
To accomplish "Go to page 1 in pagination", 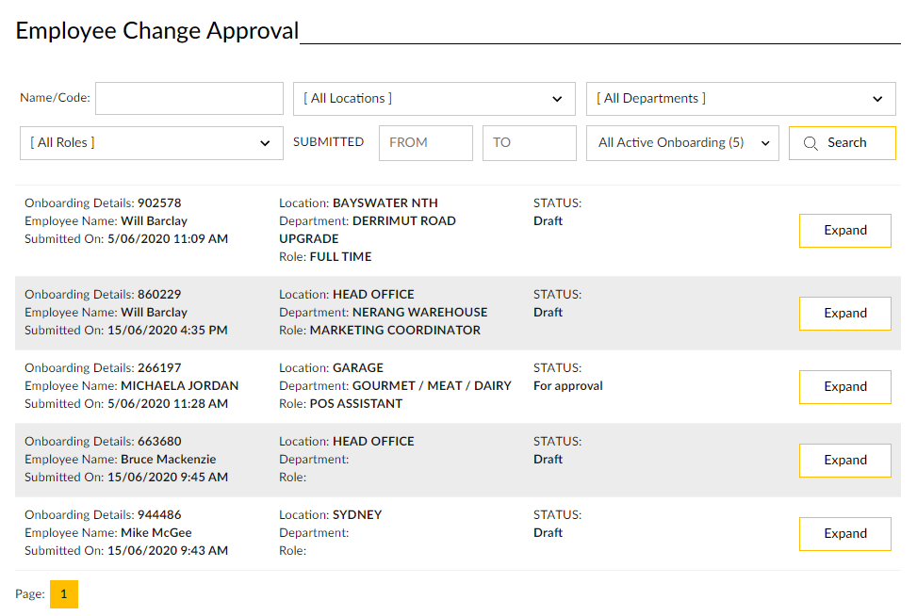I will [x=64, y=594].
